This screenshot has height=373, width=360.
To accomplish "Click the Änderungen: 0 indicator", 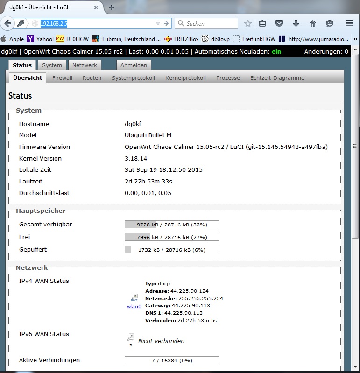I will pyautogui.click(x=326, y=52).
